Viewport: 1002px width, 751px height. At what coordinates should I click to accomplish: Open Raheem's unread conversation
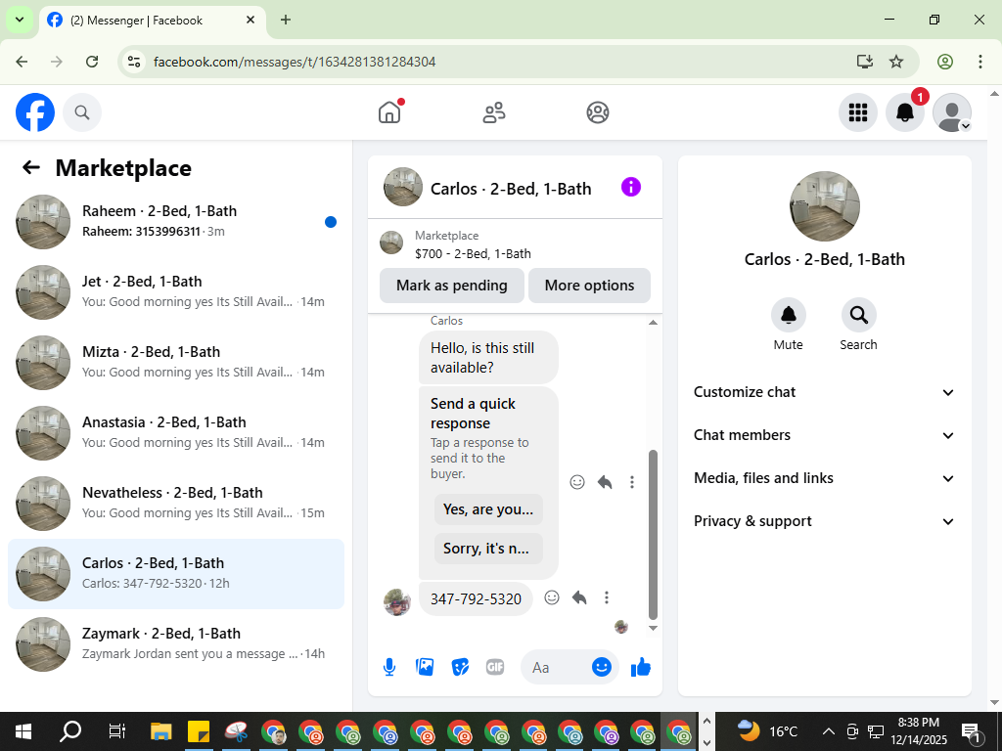(176, 222)
